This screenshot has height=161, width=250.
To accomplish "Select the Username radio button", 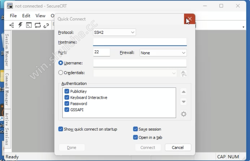I will point(61,63).
